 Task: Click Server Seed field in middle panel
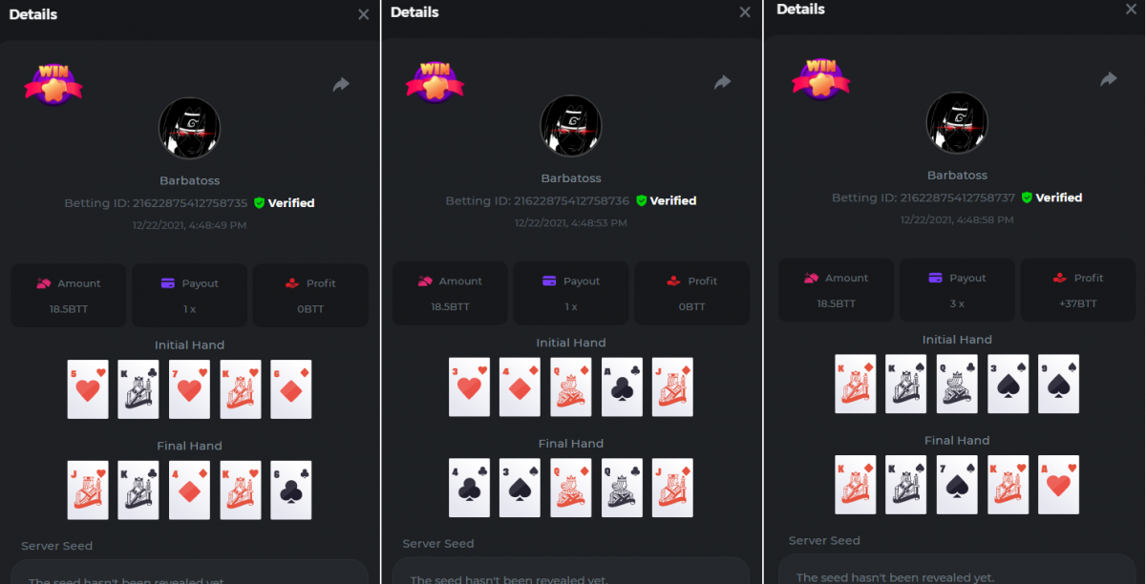click(x=571, y=571)
